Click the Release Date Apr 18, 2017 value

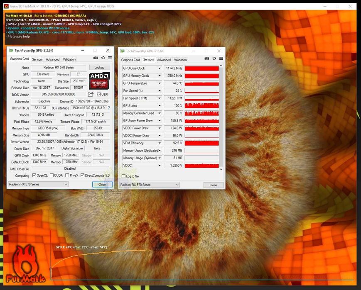click(42, 88)
